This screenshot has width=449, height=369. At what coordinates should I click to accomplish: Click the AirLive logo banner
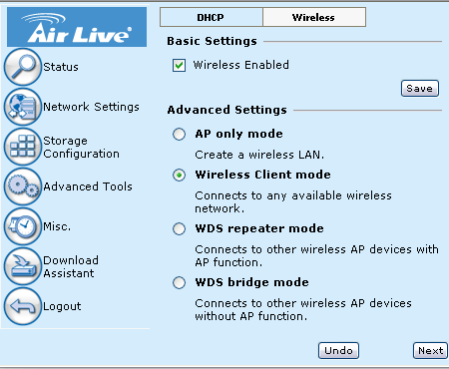click(x=77, y=27)
